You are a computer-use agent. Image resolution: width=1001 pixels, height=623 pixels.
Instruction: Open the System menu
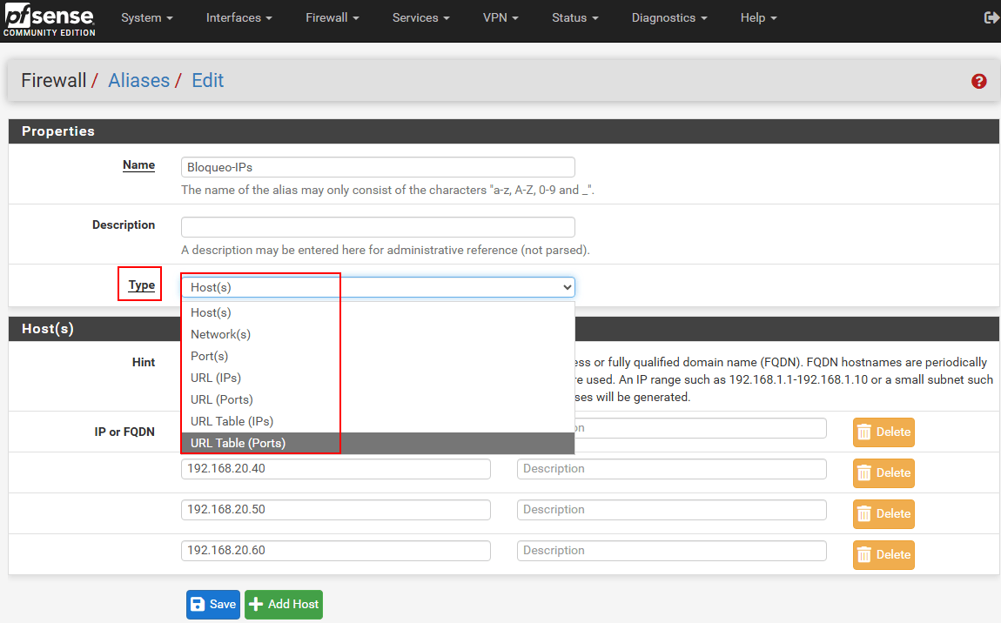(x=147, y=18)
